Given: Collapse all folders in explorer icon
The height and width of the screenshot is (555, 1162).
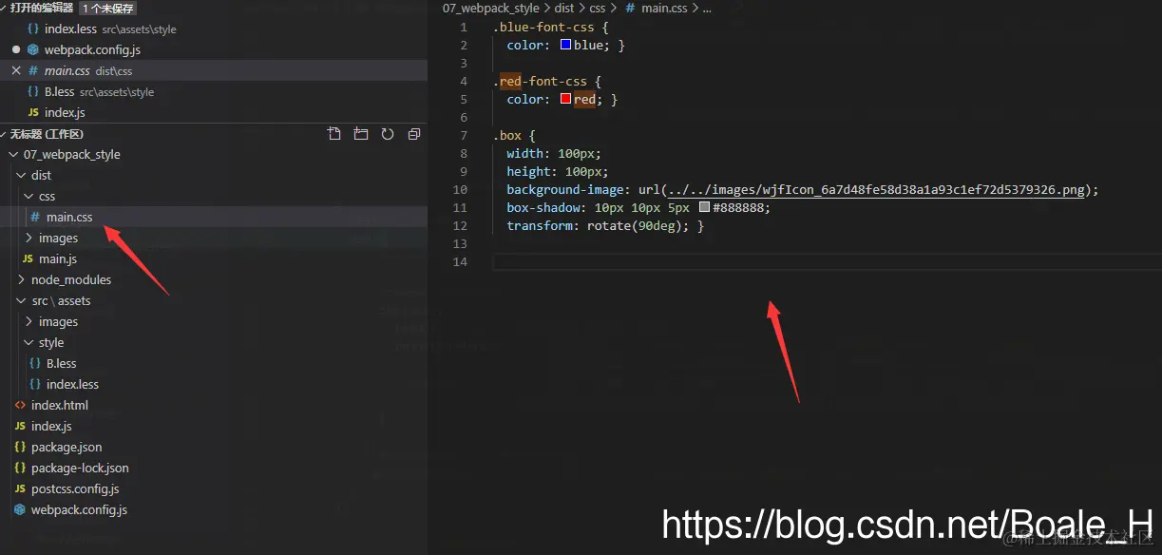Looking at the screenshot, I should (414, 134).
